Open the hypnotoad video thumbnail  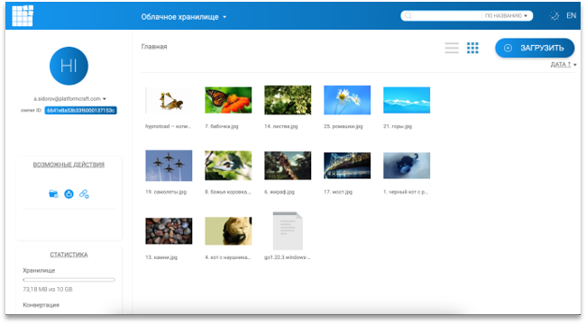169,100
